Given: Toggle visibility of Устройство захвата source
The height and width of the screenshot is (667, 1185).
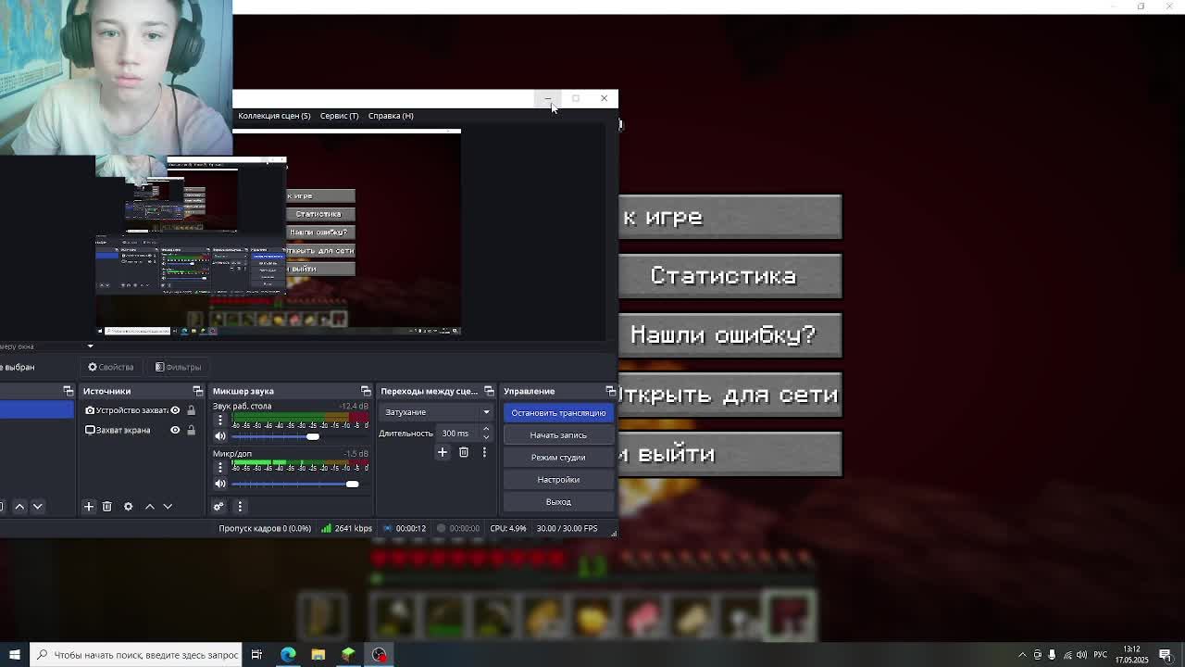Looking at the screenshot, I should click(175, 410).
